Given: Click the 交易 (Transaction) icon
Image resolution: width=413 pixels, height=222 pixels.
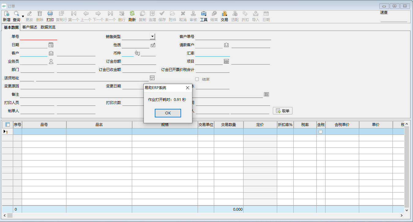Looking at the screenshot, I should click(x=225, y=13).
